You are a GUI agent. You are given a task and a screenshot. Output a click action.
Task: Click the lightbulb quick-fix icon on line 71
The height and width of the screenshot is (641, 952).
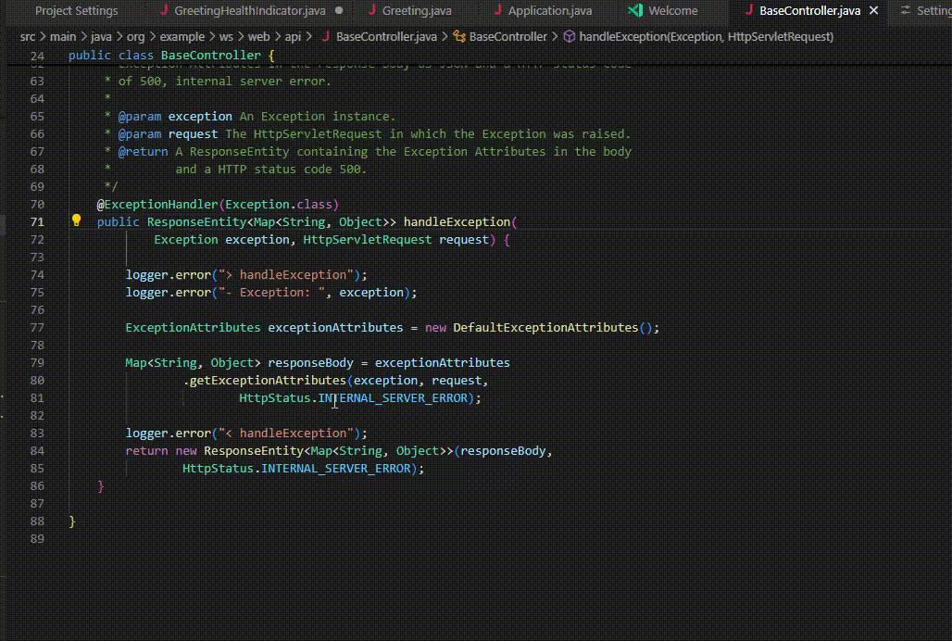click(77, 220)
